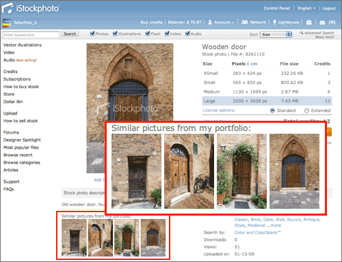The image size is (342, 262).
Task: Select the Extended license option
Action: point(306,111)
